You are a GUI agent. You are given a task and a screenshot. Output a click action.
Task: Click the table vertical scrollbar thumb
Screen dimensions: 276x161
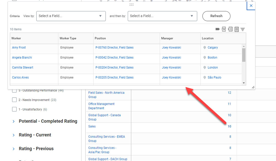(x=244, y=55)
